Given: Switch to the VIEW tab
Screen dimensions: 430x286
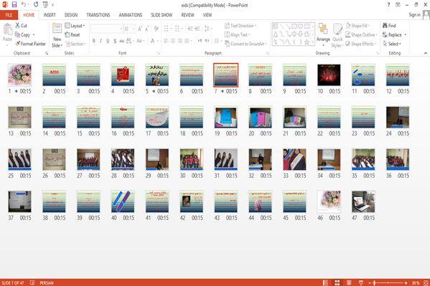Looking at the screenshot, I should [207, 15].
